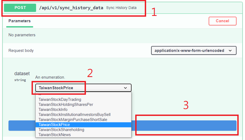Select the TaiwanStockInstitutionalInvestorsBuySell option

click(74, 115)
